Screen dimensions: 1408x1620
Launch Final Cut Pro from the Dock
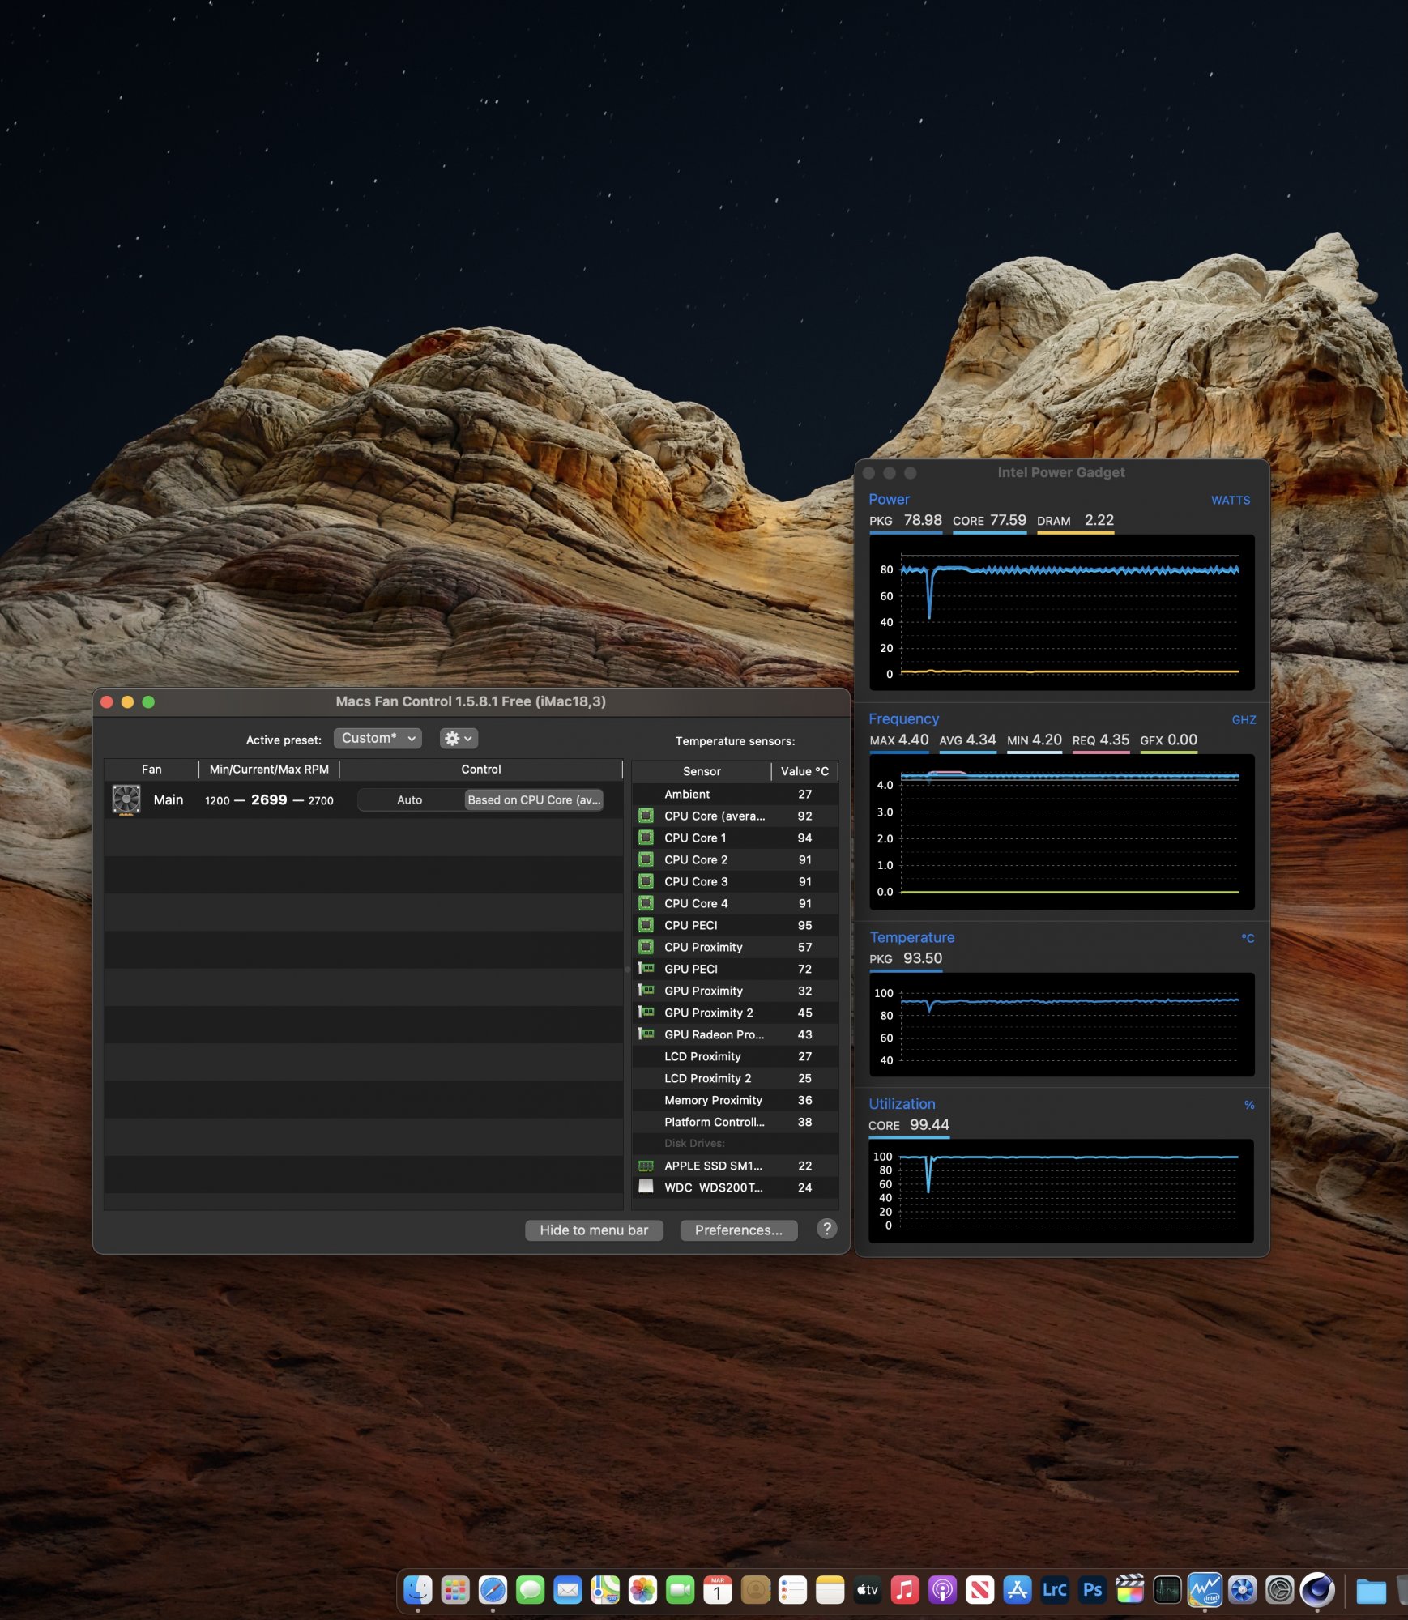(x=1129, y=1589)
